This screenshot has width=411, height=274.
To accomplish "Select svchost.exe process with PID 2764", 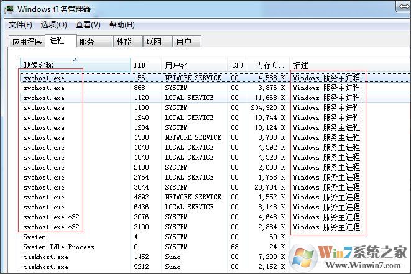I will 215,177.
